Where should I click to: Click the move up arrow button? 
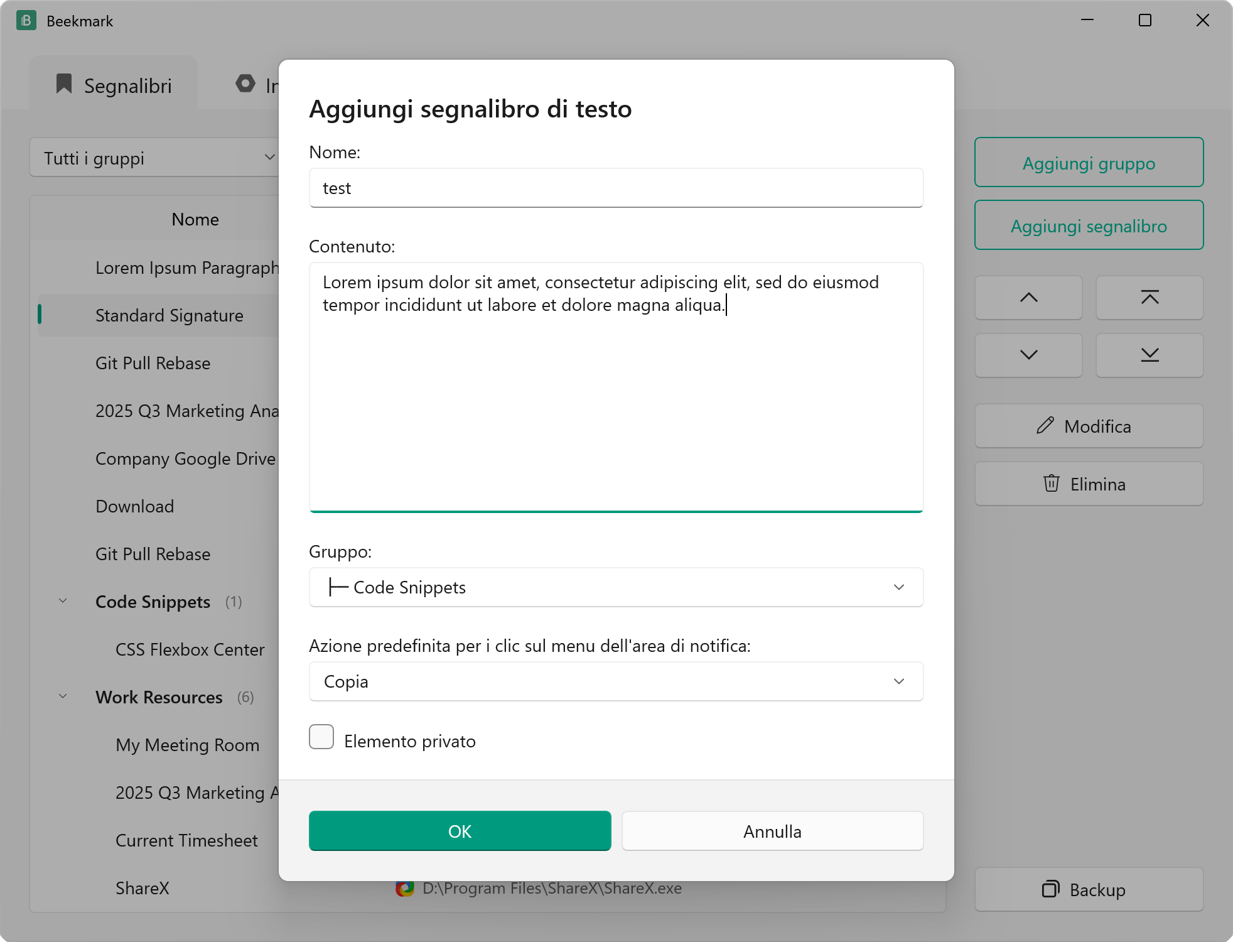[x=1028, y=298]
